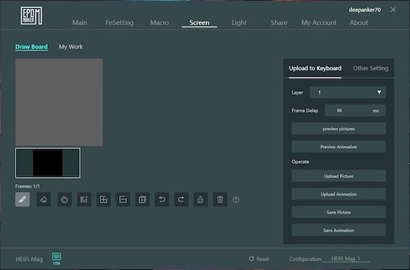Screen dimensions: 410x270
Task: Add a new frame with plus icon
Action: coord(104,200)
